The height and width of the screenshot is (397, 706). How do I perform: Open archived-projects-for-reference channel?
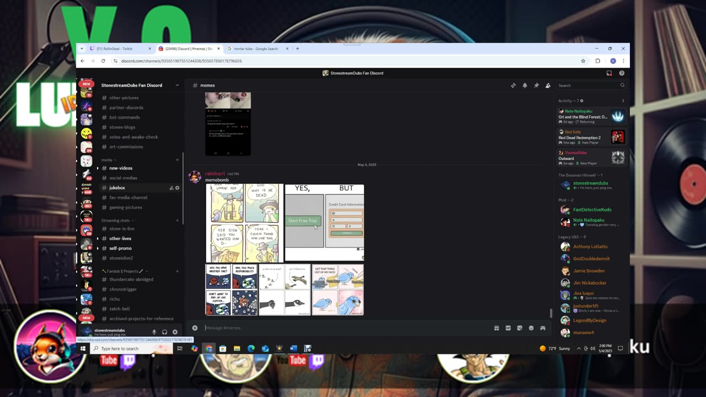point(140,319)
